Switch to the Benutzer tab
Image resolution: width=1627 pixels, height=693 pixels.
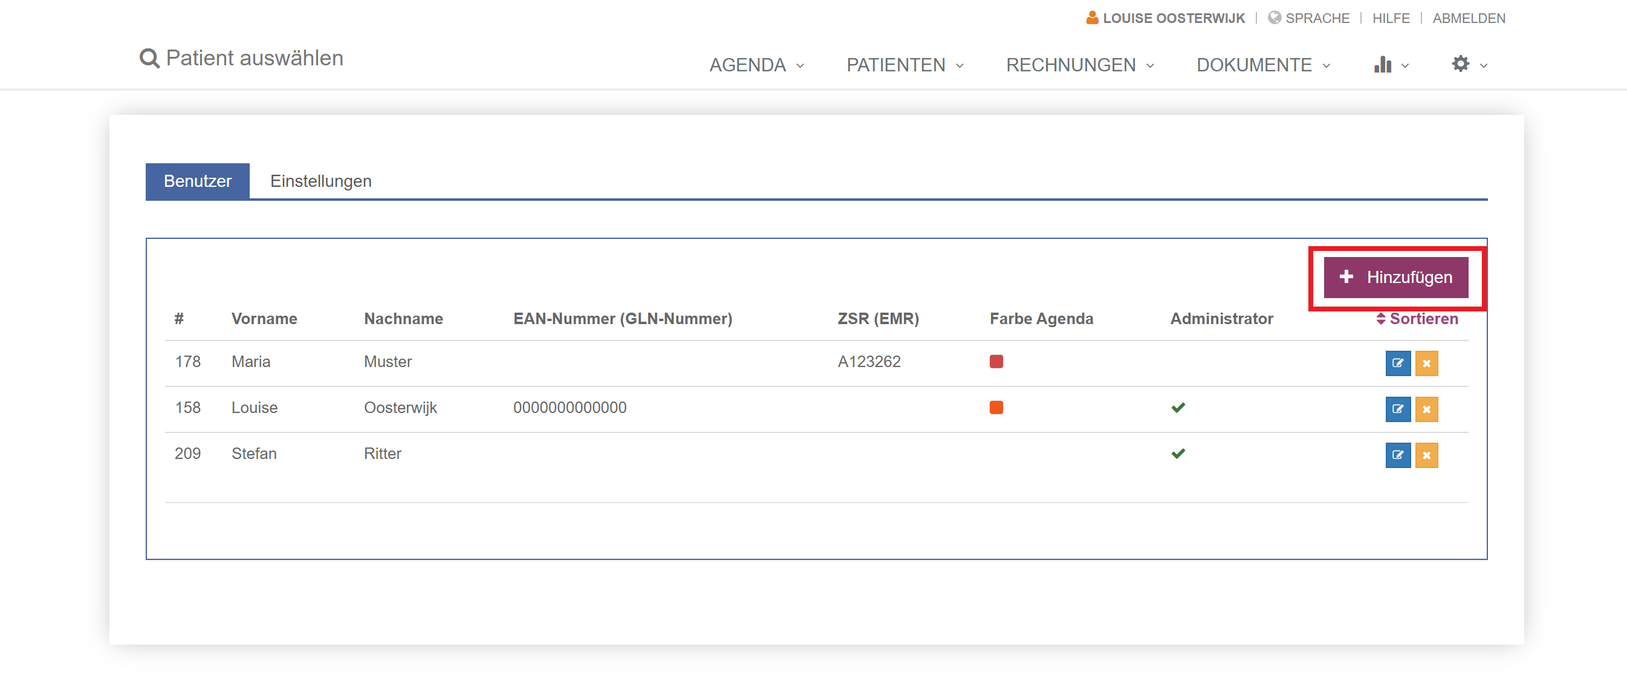point(198,181)
